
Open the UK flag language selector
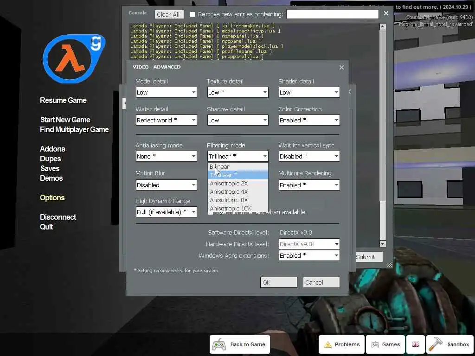click(x=415, y=344)
